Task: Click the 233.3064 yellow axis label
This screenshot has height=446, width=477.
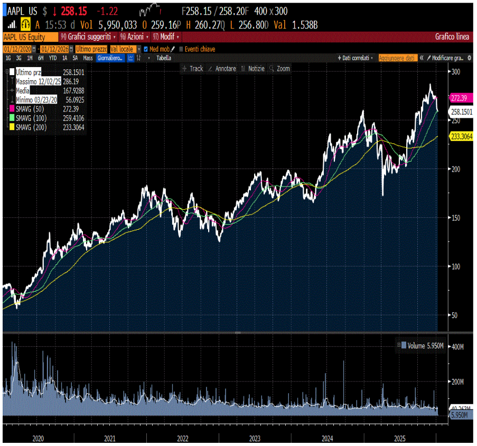Action: 461,136
